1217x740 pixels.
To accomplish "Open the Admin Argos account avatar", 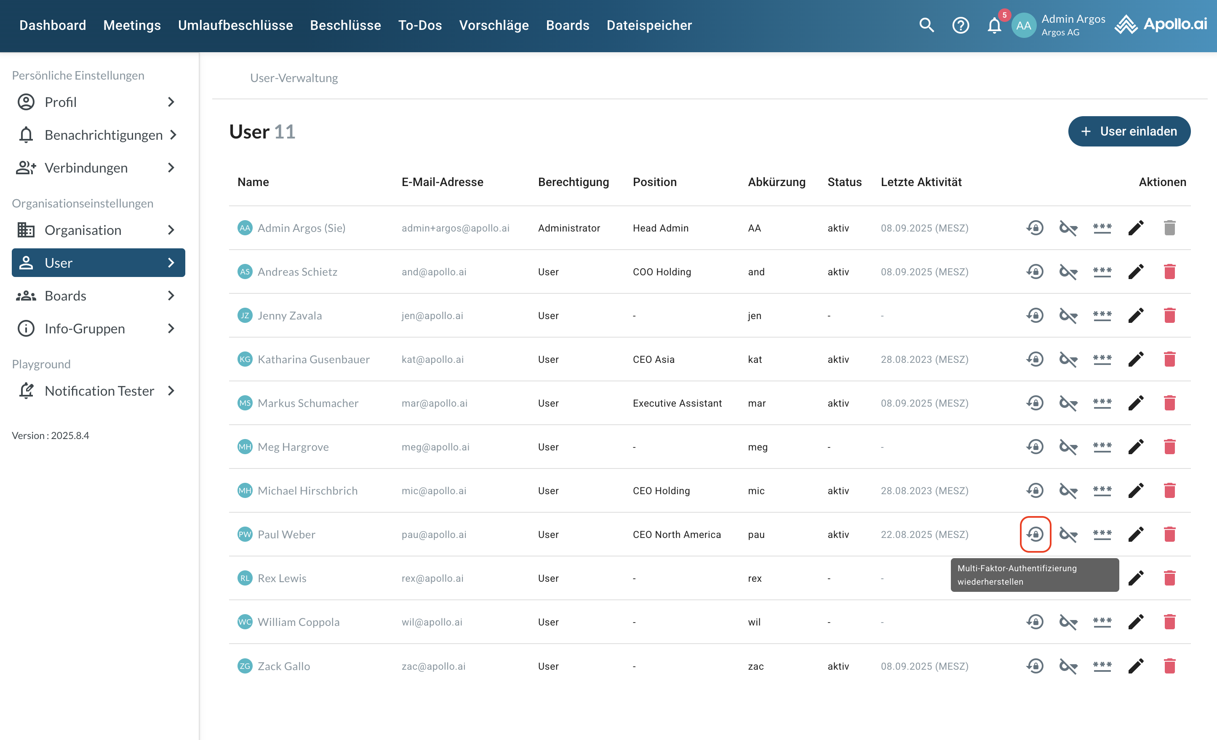I will click(1023, 25).
